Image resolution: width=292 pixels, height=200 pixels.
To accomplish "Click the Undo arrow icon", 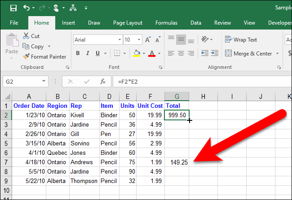I will click(27, 8).
